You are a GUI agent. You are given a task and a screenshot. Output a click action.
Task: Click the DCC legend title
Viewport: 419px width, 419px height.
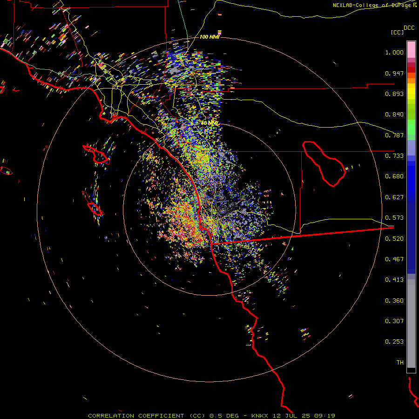(x=409, y=28)
